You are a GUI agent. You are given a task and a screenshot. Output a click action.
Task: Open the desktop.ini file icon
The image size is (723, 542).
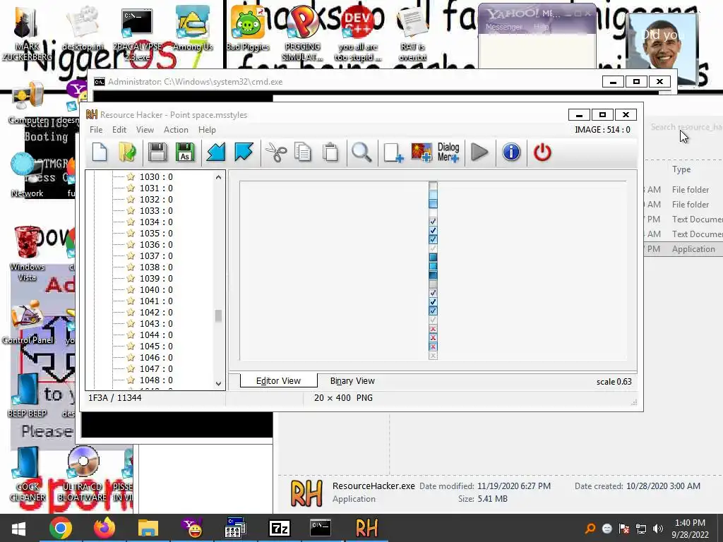point(83,28)
